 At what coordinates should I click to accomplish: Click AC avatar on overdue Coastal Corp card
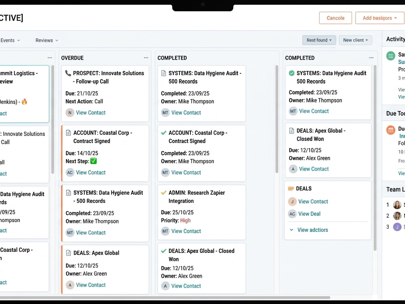[70, 172]
